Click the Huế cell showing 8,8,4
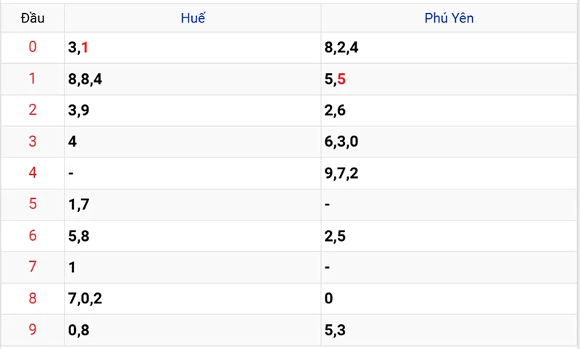Screen dimensions: 580x349 (x=85, y=80)
